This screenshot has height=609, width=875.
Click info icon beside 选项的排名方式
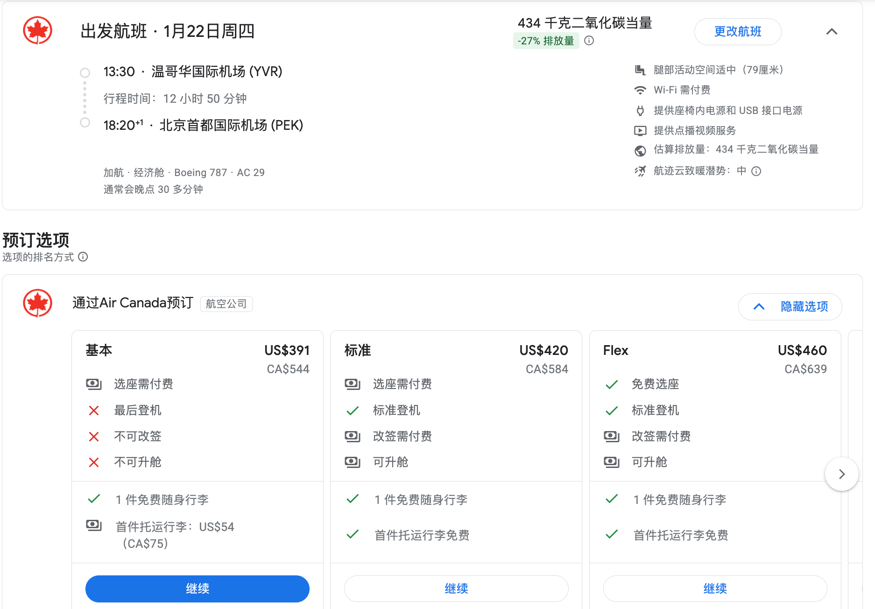pos(83,257)
